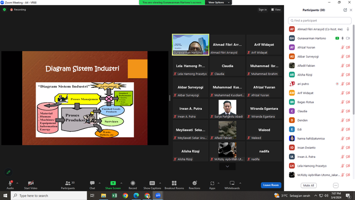Toggle Show Captions CC icon

click(152, 183)
